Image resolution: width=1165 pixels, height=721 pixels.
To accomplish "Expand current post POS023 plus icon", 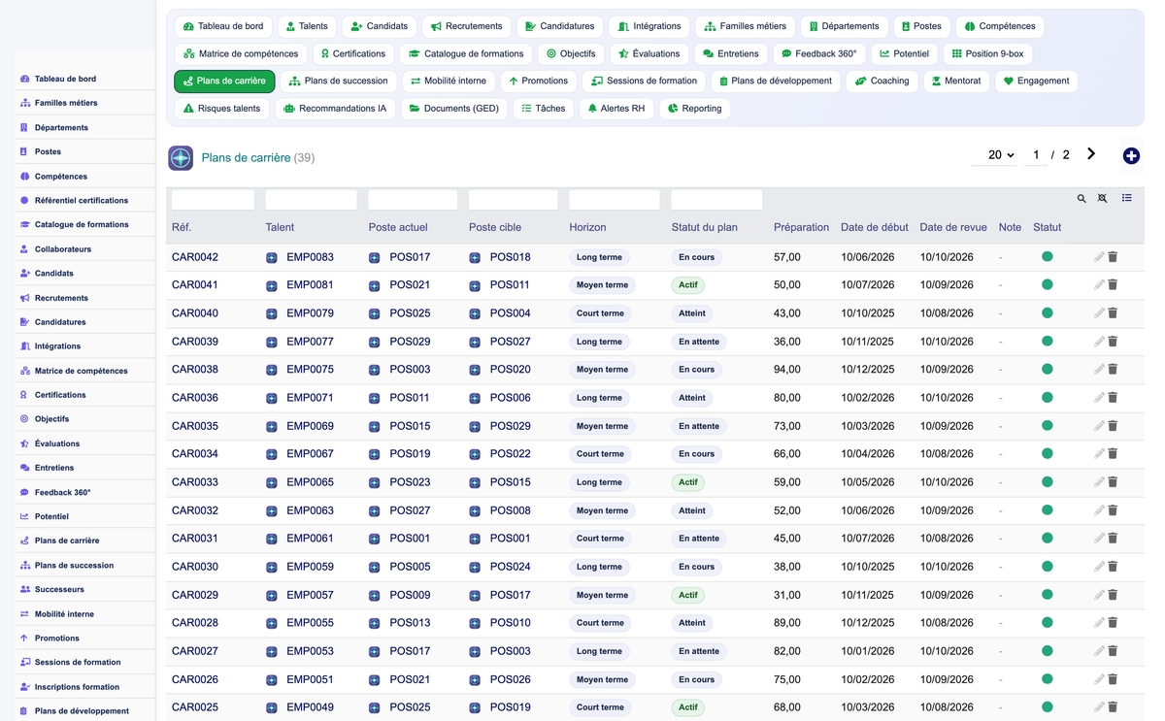I will 375,483.
